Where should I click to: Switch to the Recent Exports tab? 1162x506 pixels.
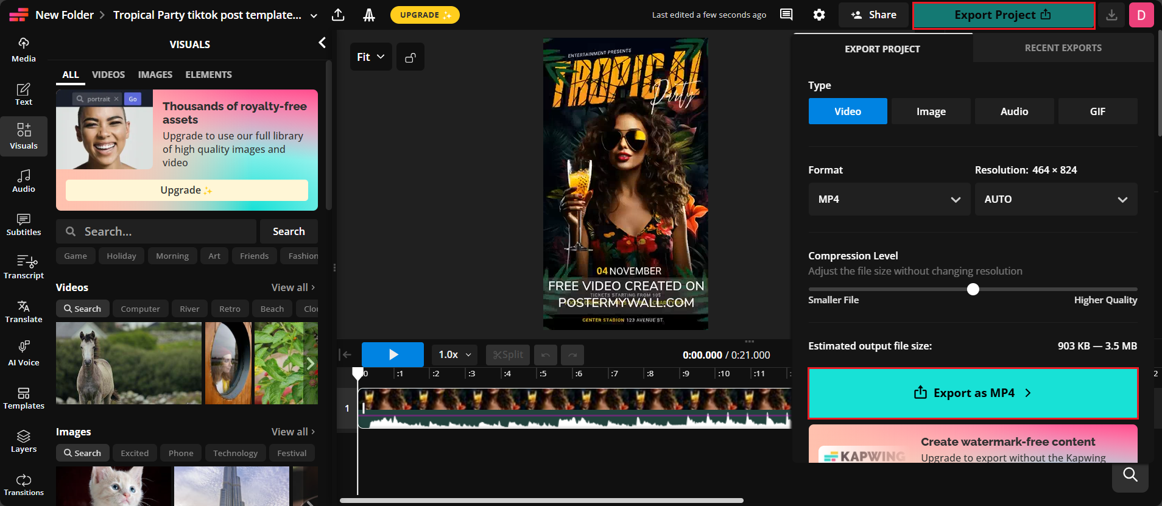(1063, 48)
